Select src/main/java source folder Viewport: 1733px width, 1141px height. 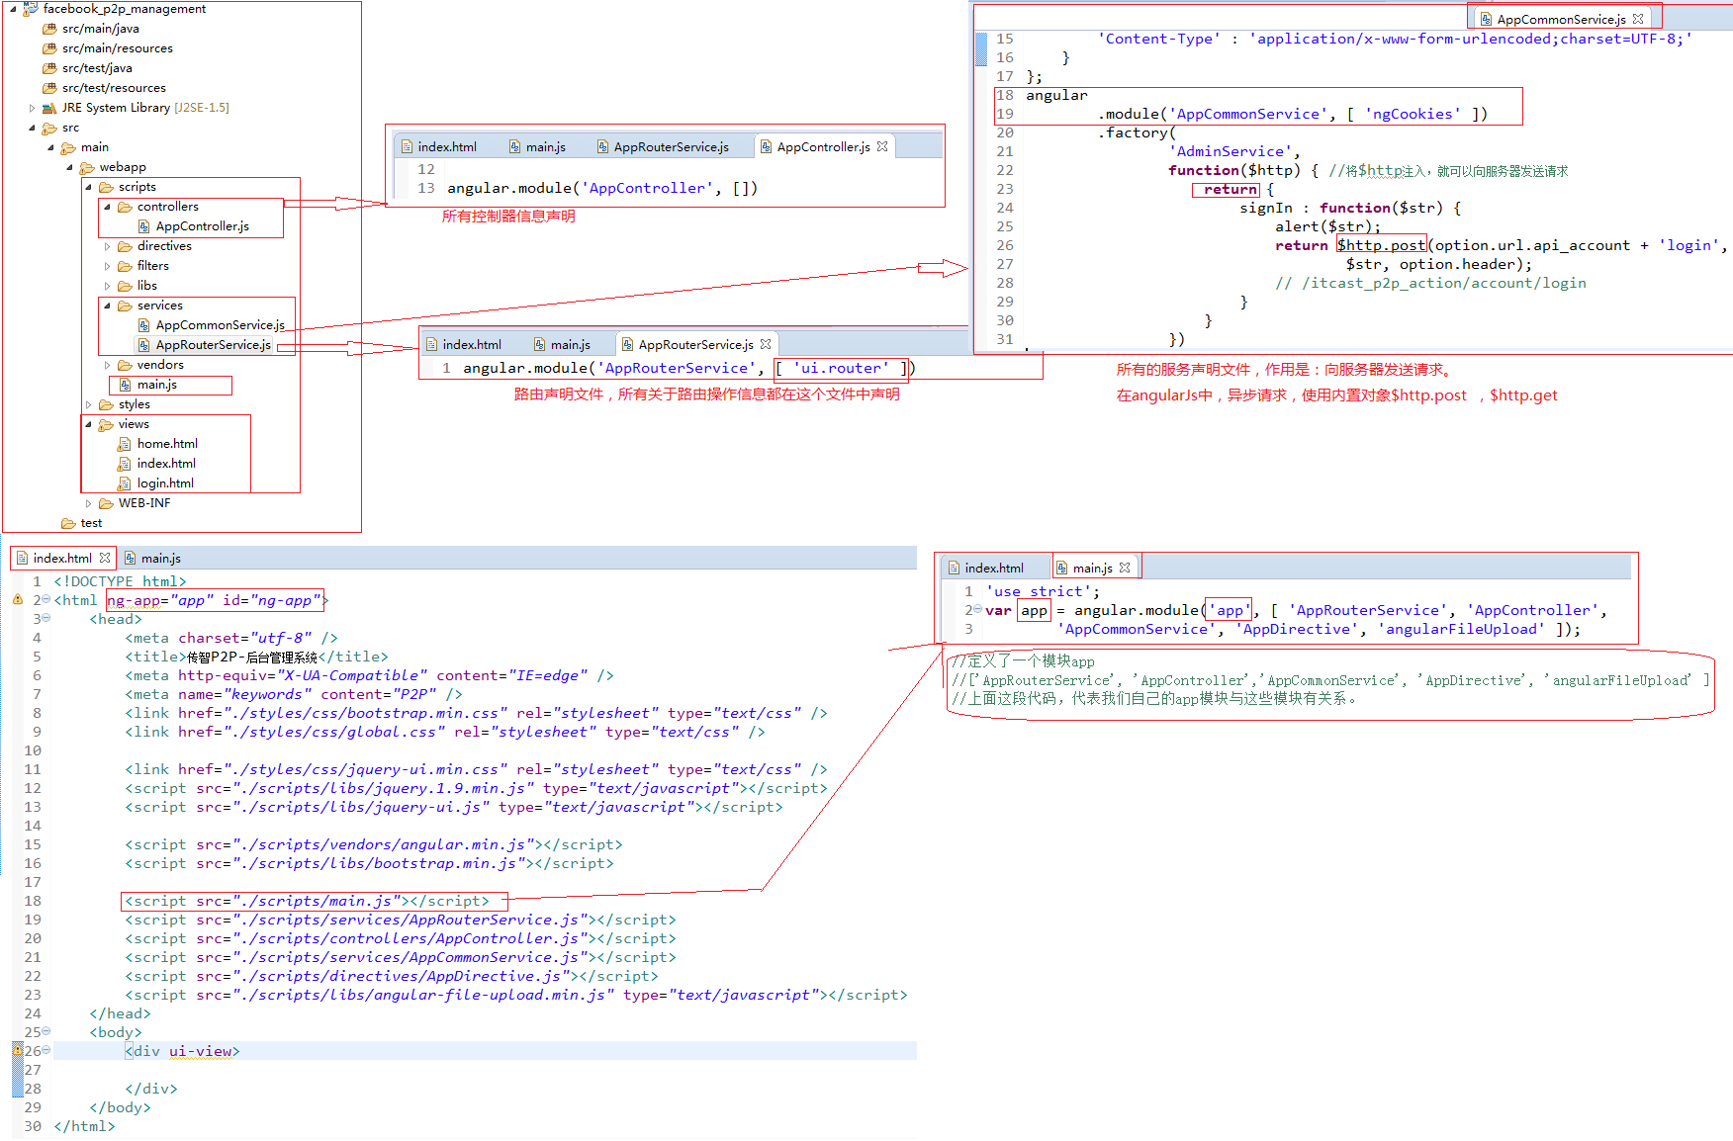(x=100, y=29)
